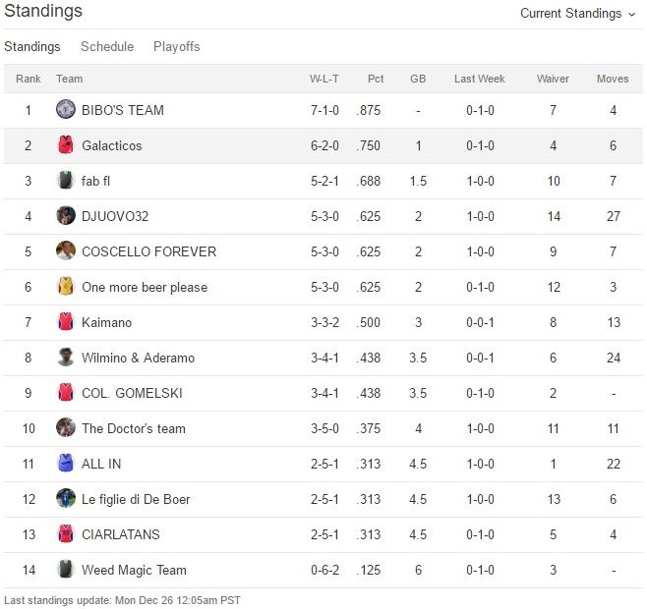Click the fab fl team jersey icon
Screen dimensions: 647x609
pyautogui.click(x=66, y=181)
